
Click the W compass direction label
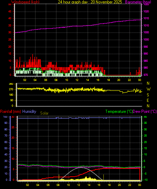148,89
